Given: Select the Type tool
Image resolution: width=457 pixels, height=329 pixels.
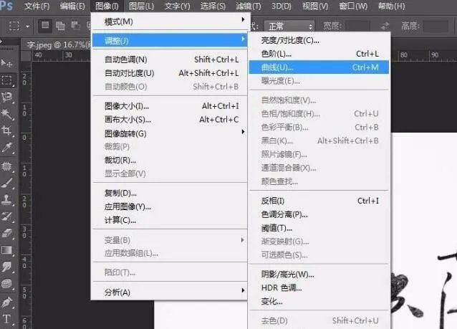Looking at the screenshot, I should point(6,318).
